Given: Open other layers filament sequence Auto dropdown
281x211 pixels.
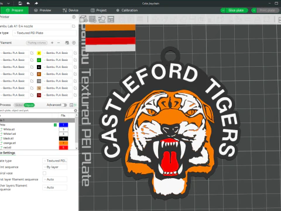Looking at the screenshot, I should point(55,188).
